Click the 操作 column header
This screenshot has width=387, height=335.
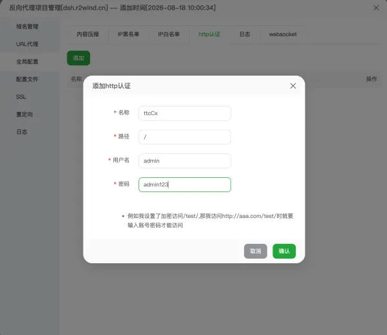coord(371,79)
